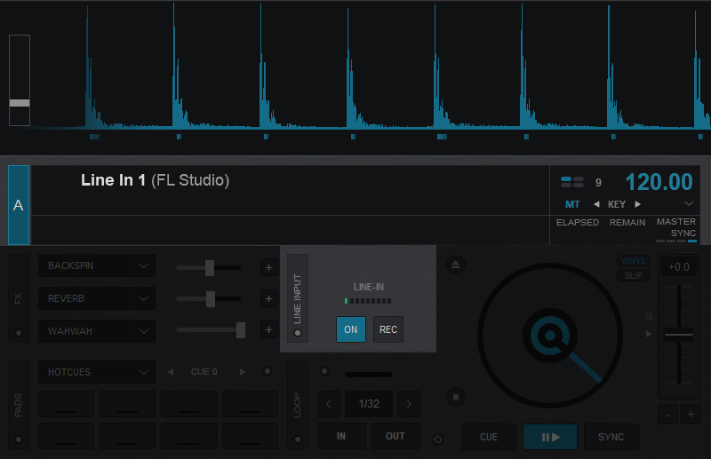711x459 pixels.
Task: Toggle the line-in ON button
Action: [351, 329]
